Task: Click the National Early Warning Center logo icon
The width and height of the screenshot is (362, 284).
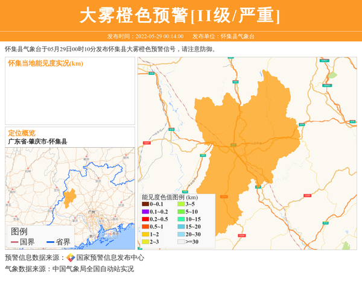Action: click(71, 257)
